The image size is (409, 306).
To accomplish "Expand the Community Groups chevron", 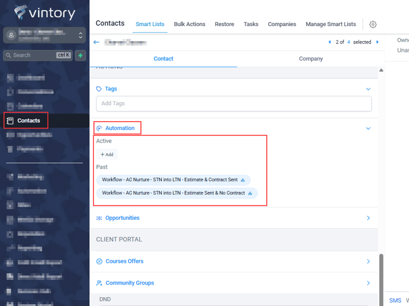I will pos(369,283).
